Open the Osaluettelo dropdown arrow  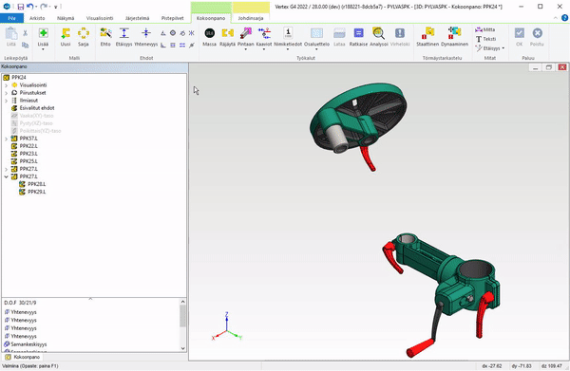pyautogui.click(x=316, y=49)
